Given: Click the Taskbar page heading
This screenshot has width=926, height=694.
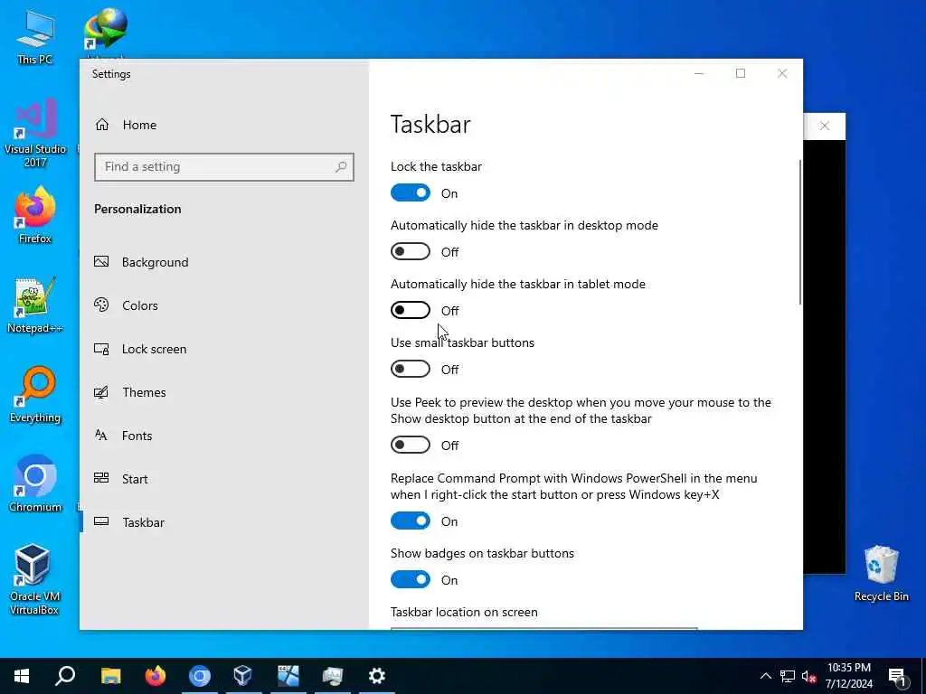Looking at the screenshot, I should coord(430,125).
